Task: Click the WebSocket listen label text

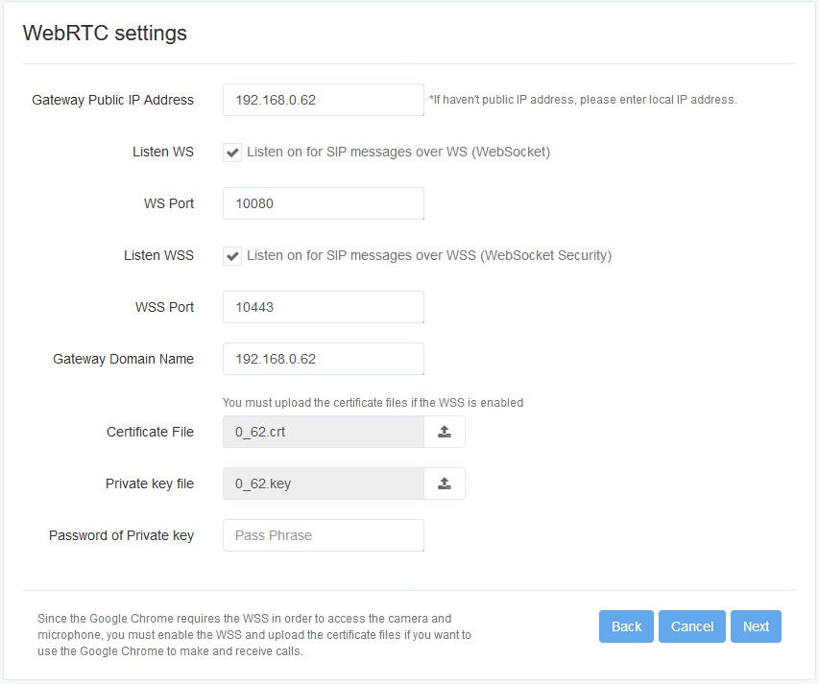Action: tap(398, 152)
